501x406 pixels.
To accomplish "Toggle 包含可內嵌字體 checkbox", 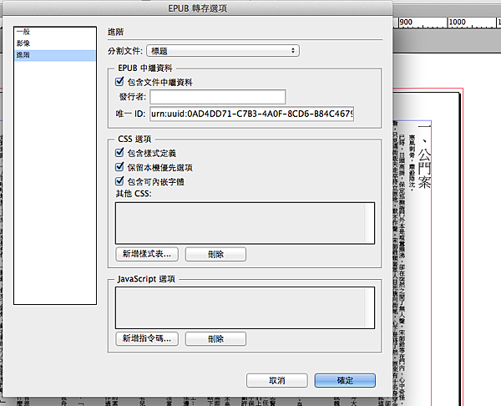I will 119,181.
